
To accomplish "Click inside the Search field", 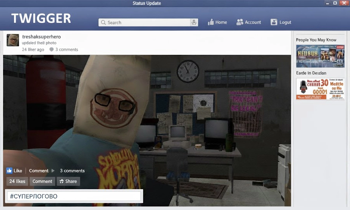I will (x=147, y=22).
